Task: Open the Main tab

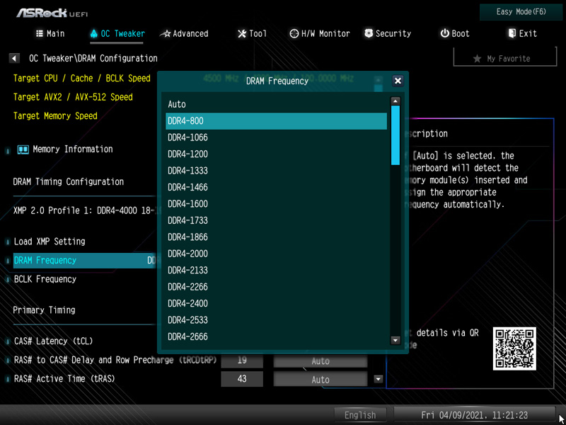Action: coord(50,33)
